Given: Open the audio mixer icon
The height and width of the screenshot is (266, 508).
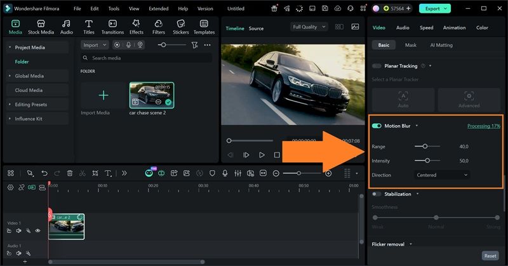Looking at the screenshot, I should (237, 173).
